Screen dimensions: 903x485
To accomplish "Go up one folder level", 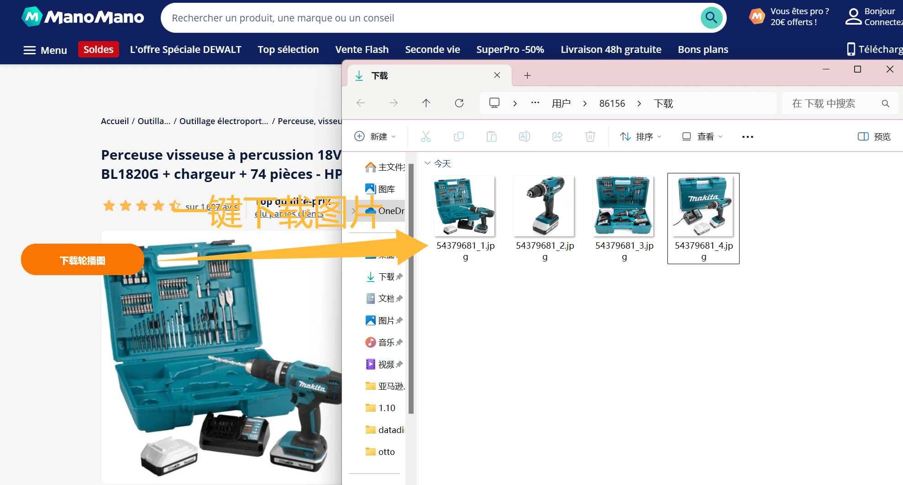I will click(x=426, y=103).
